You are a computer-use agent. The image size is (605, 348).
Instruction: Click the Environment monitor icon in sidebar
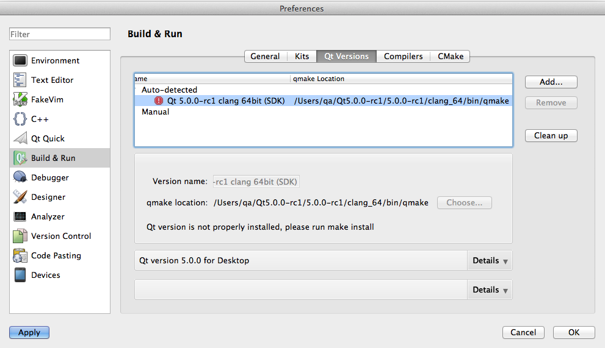click(x=20, y=60)
